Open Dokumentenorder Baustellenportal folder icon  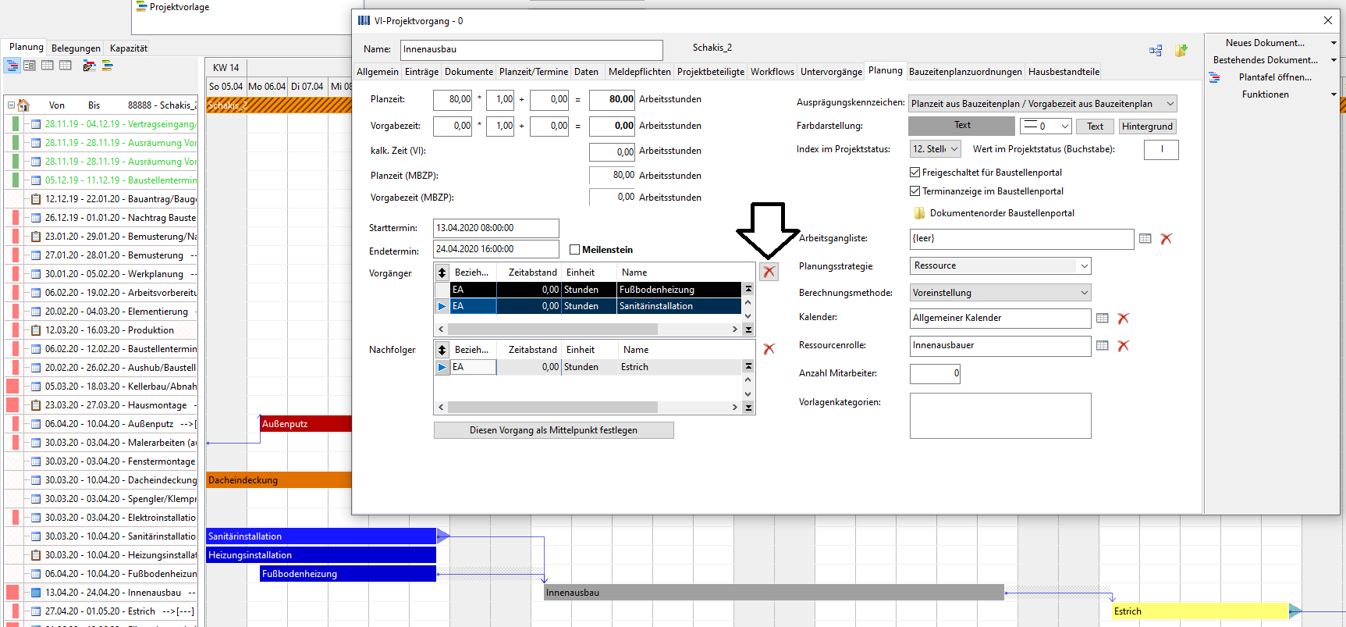click(918, 213)
